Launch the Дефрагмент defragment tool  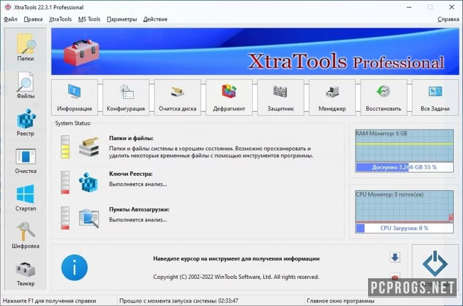click(x=229, y=97)
